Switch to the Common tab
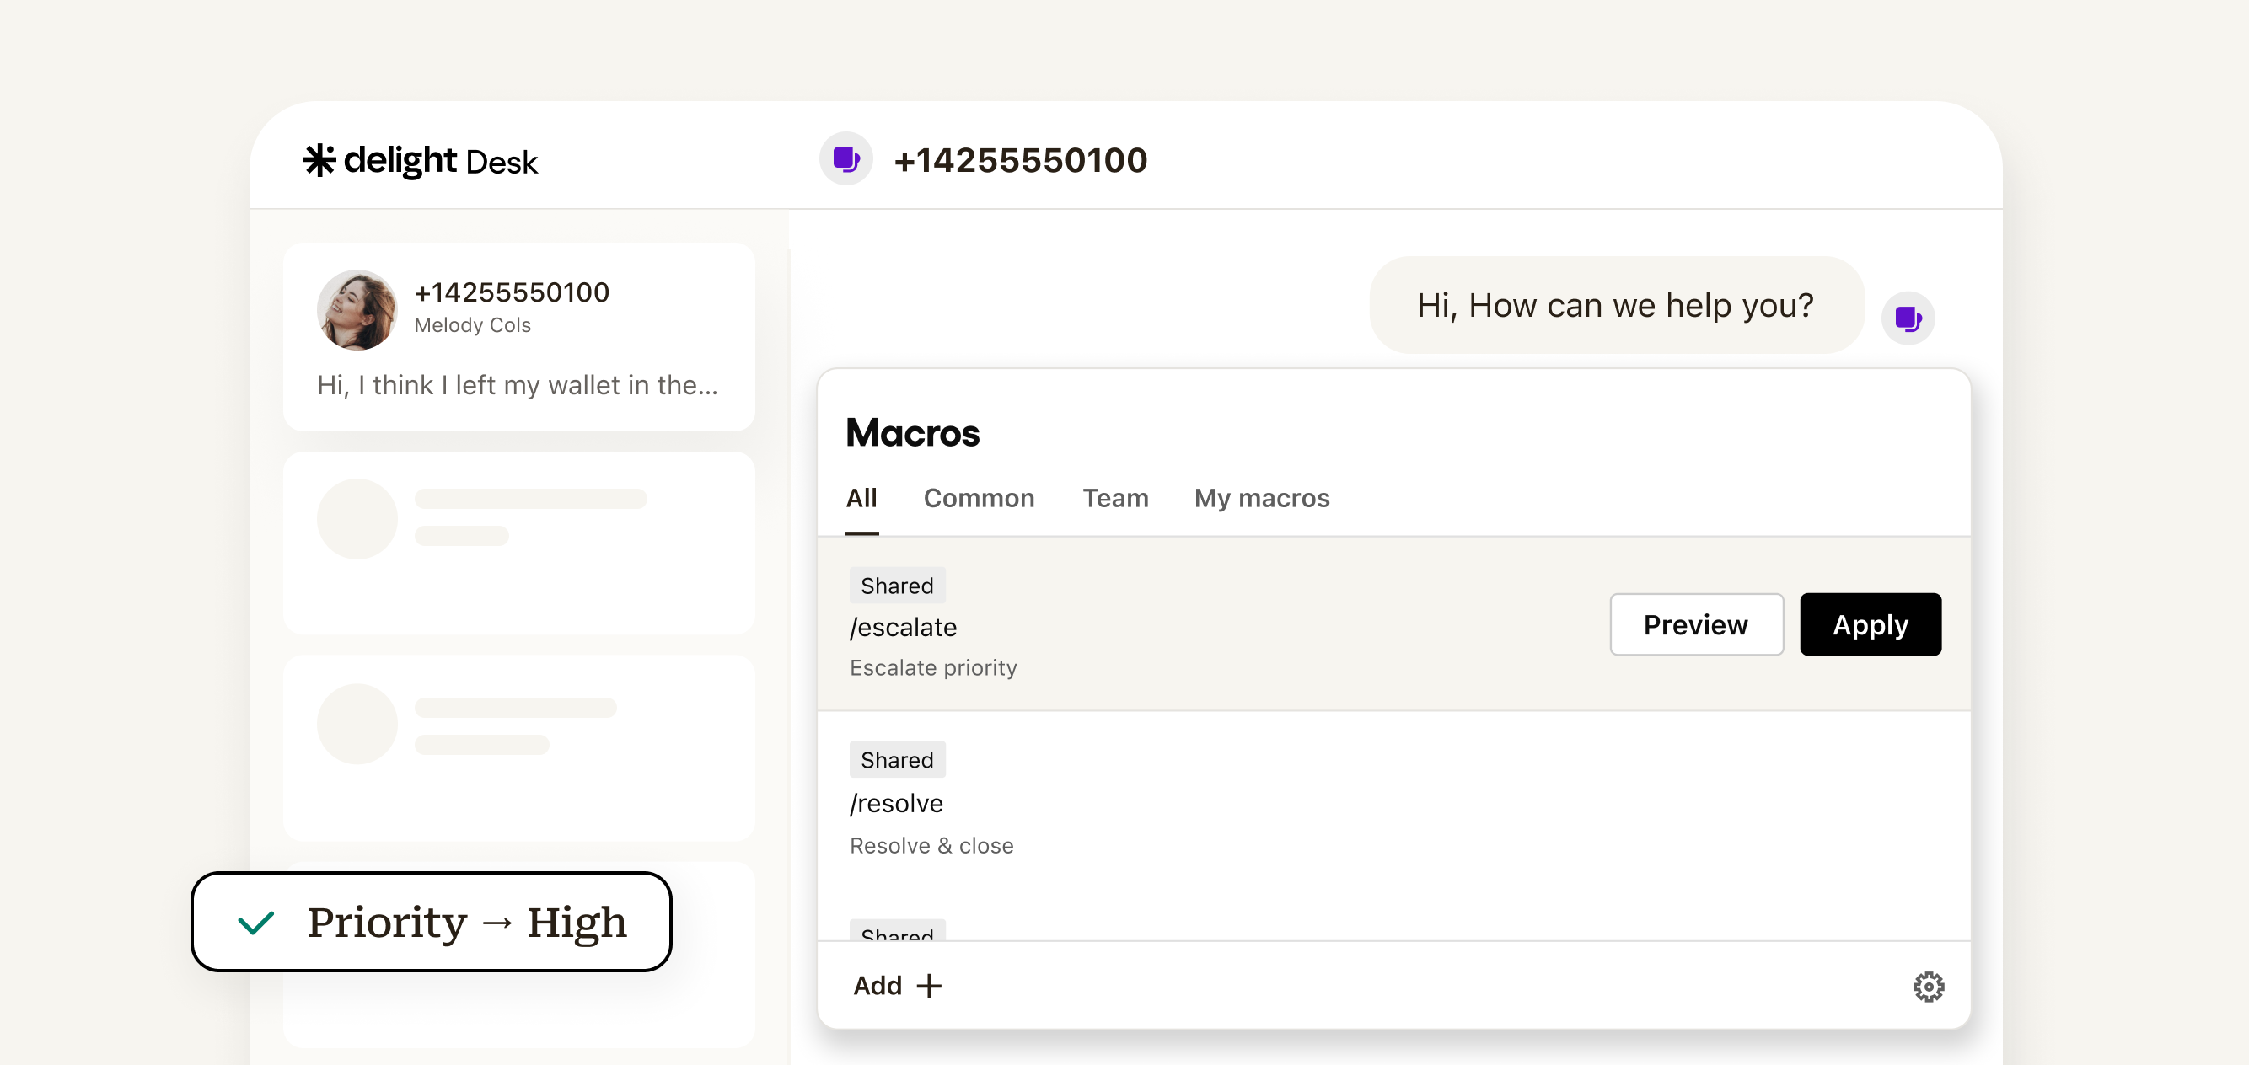This screenshot has width=2249, height=1065. [979, 498]
